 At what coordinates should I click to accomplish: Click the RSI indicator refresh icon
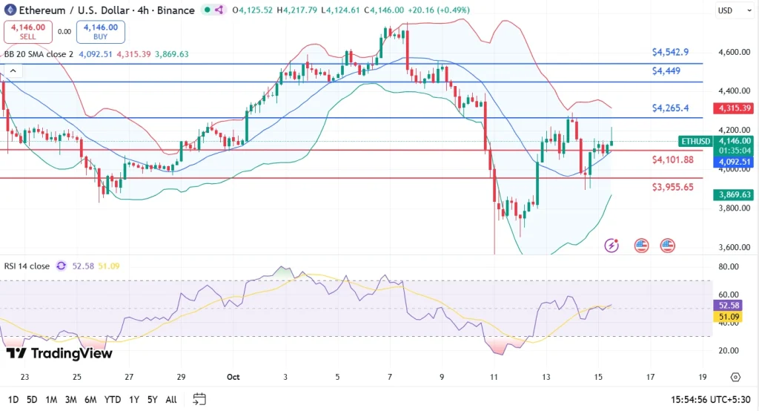point(61,266)
